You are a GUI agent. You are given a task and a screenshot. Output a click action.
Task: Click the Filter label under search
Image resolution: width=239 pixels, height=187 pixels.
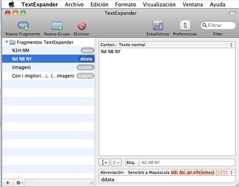coord(218,34)
